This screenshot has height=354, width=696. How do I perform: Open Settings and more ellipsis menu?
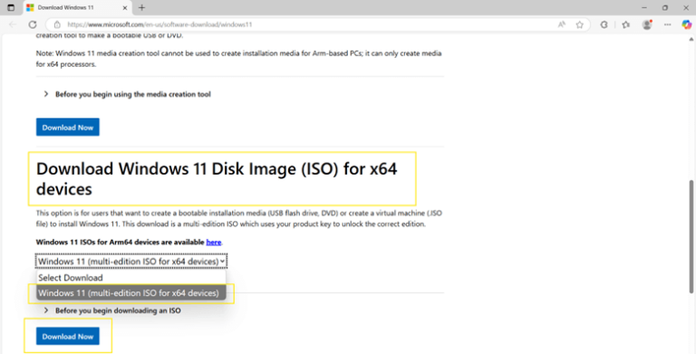click(x=667, y=24)
